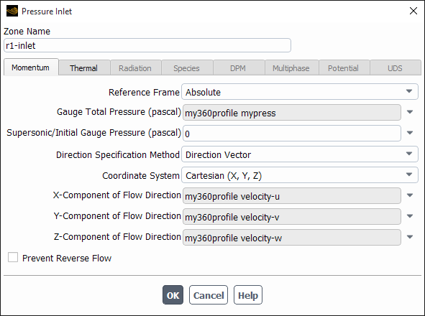Click the Y-Component flow direction arrow
This screenshot has width=425, height=316.
[410, 216]
